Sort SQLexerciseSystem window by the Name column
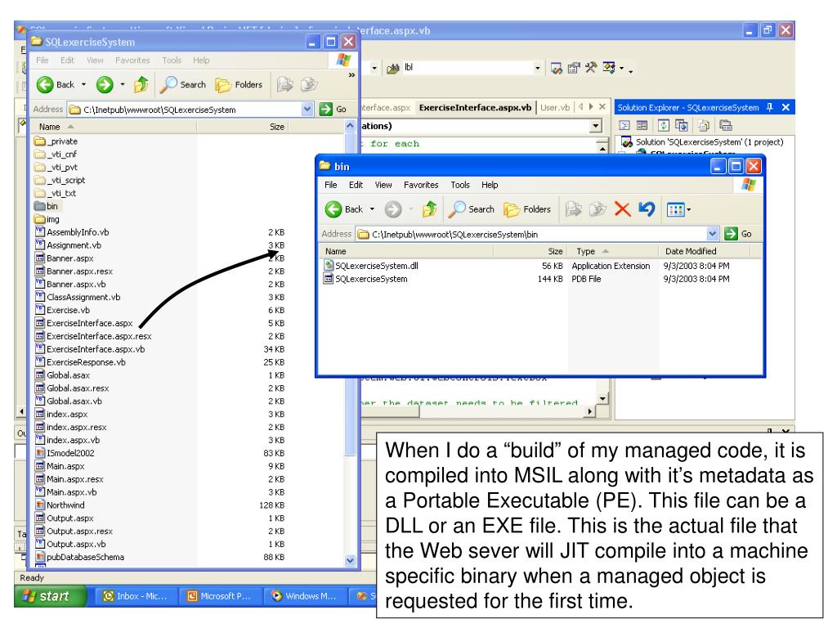The height and width of the screenshot is (628, 837). (114, 127)
